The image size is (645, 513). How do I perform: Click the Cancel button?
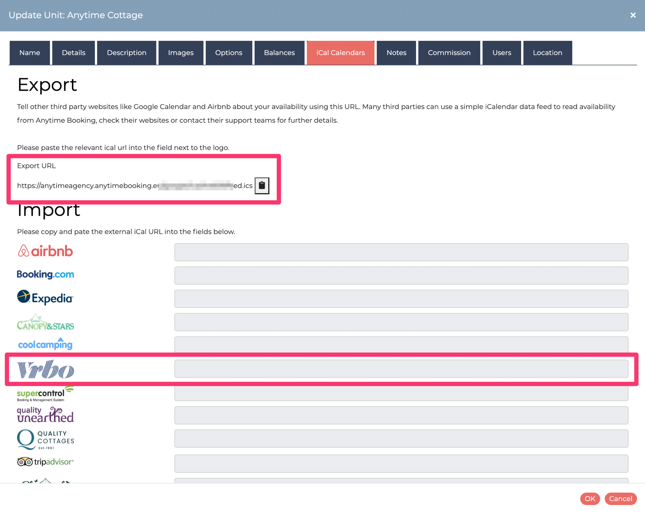(x=620, y=499)
